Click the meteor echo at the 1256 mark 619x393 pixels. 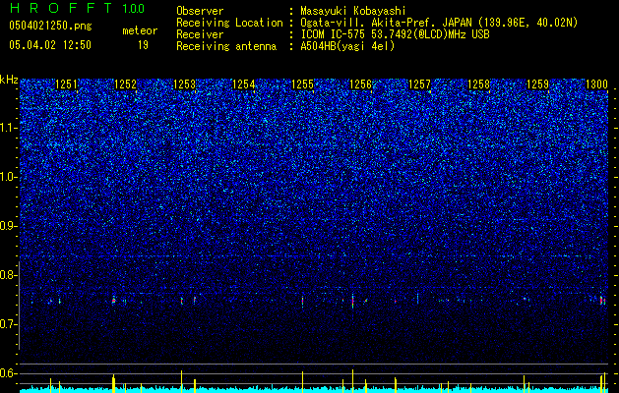[352, 302]
